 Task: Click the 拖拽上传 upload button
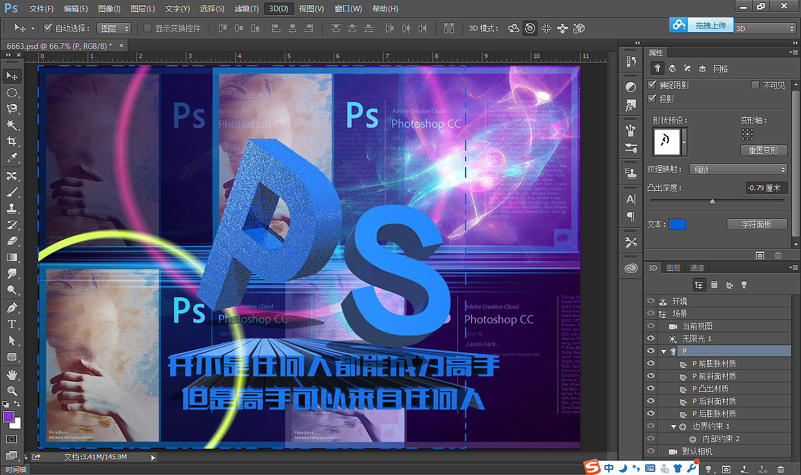point(702,25)
